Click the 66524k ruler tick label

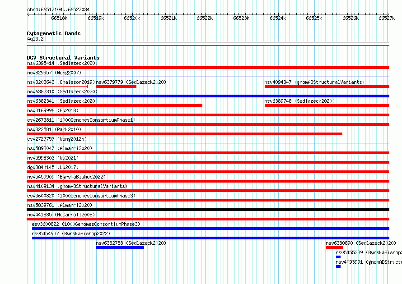tap(278, 18)
